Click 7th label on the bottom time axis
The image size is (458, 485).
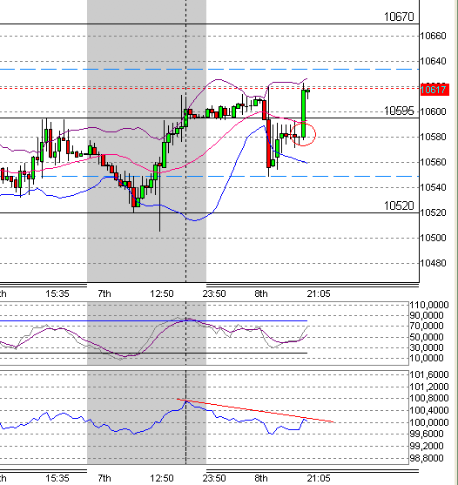[x=104, y=479]
